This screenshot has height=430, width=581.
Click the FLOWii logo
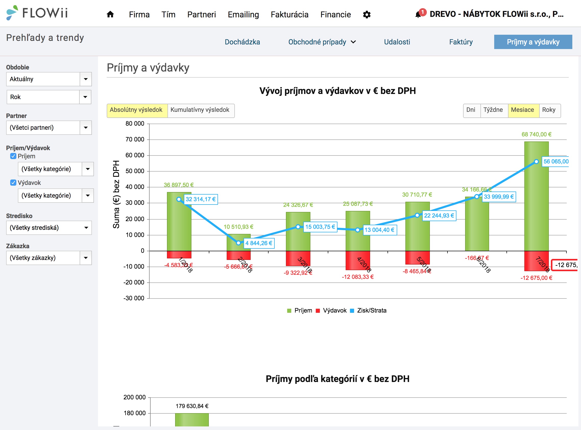click(37, 13)
